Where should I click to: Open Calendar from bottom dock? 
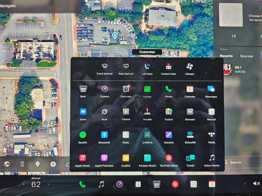pos(212,184)
